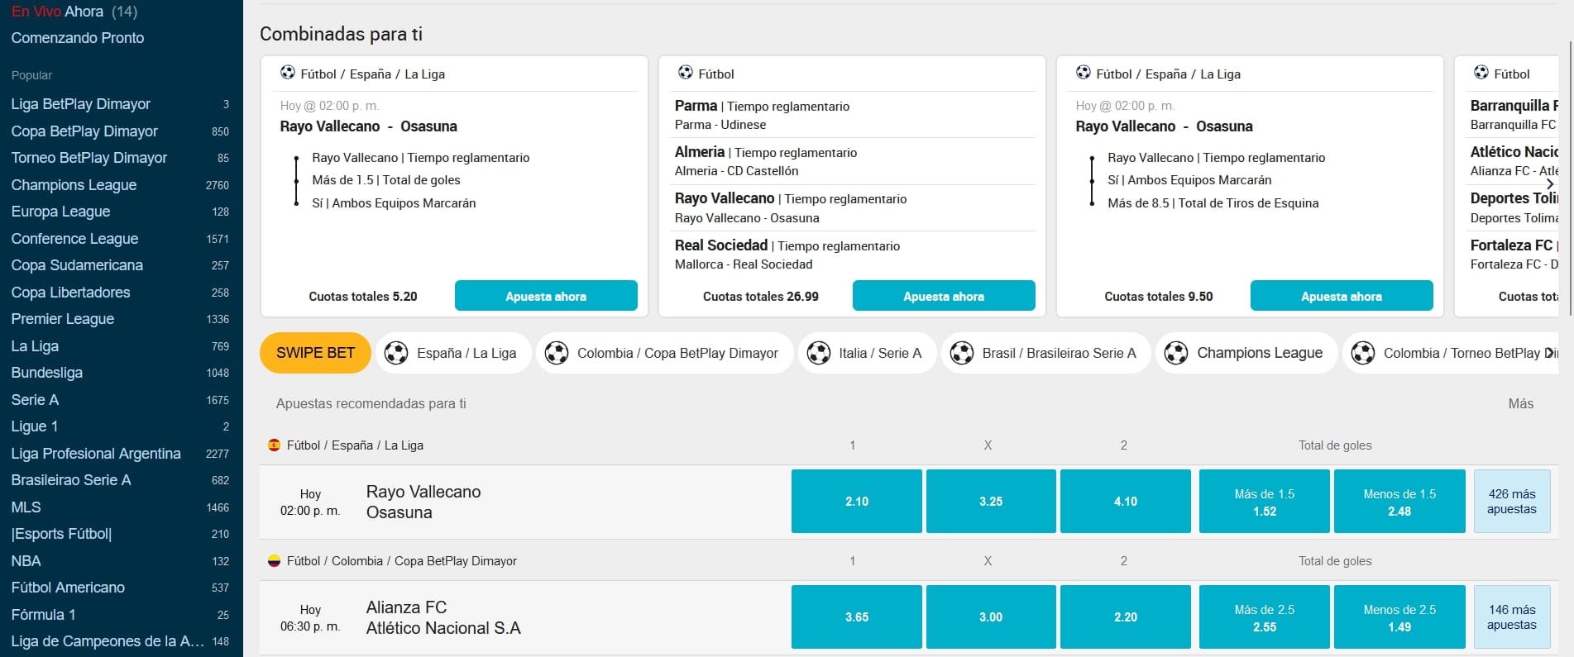Pick the draw at 3.00 for Alianza FC

pyautogui.click(x=991, y=617)
